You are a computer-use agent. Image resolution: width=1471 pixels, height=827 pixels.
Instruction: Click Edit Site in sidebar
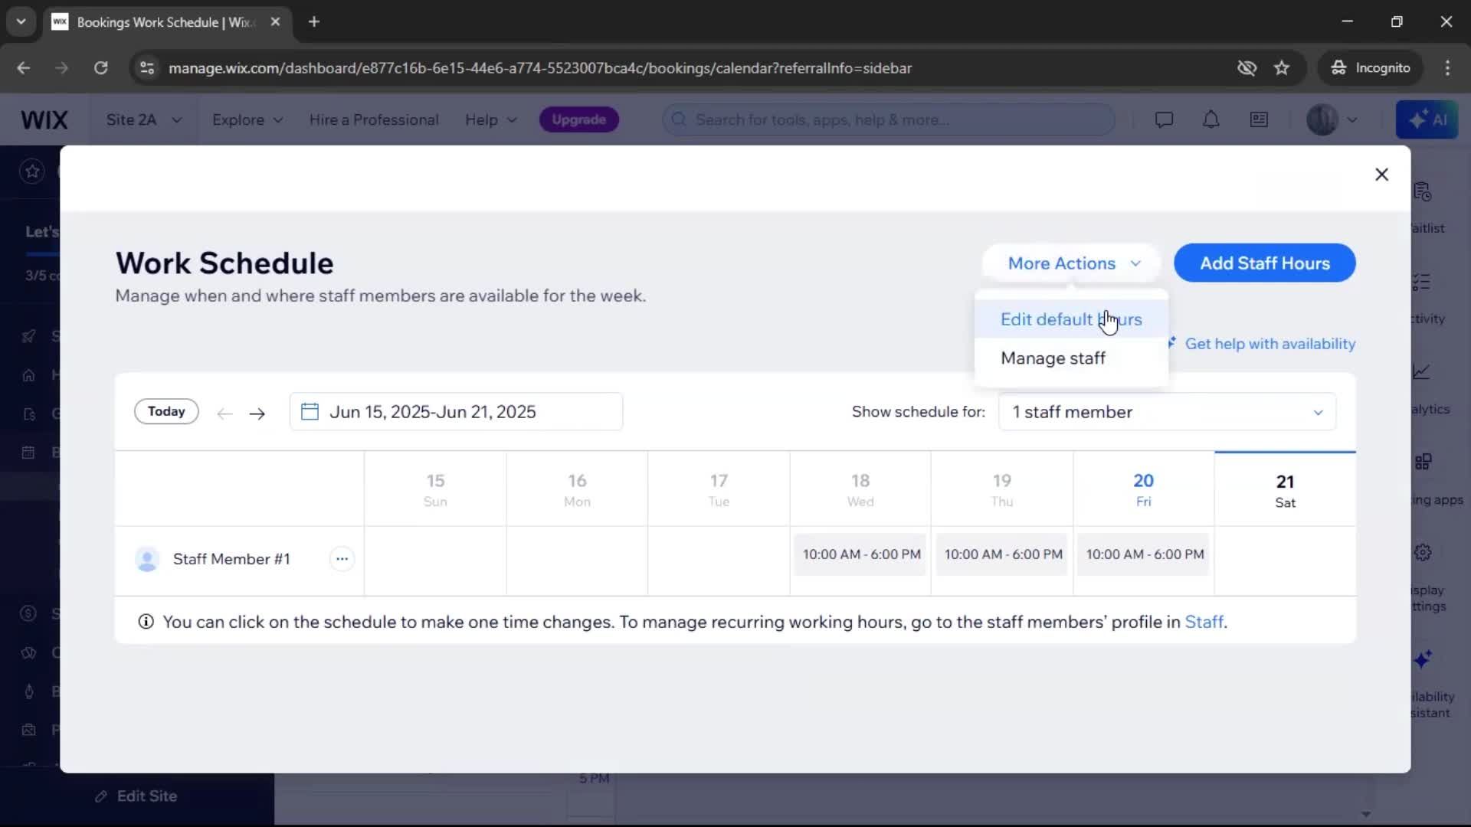click(x=136, y=796)
